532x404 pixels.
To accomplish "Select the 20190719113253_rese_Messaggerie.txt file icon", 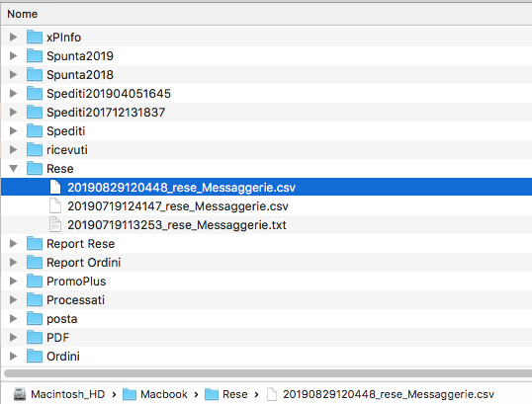I will coord(55,224).
